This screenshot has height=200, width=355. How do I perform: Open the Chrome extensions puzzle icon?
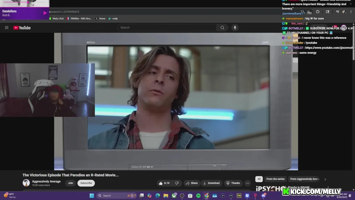tap(318, 12)
